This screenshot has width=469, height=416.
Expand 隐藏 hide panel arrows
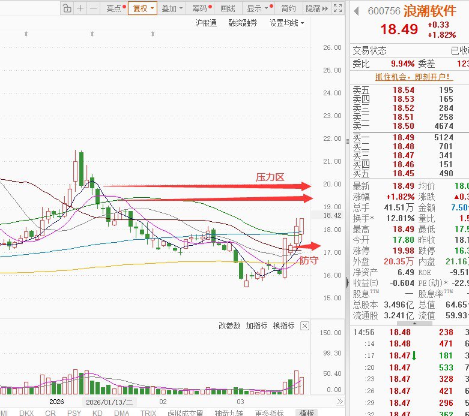(316, 8)
